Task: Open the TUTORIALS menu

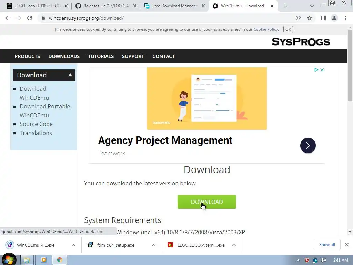Action: pyautogui.click(x=101, y=56)
